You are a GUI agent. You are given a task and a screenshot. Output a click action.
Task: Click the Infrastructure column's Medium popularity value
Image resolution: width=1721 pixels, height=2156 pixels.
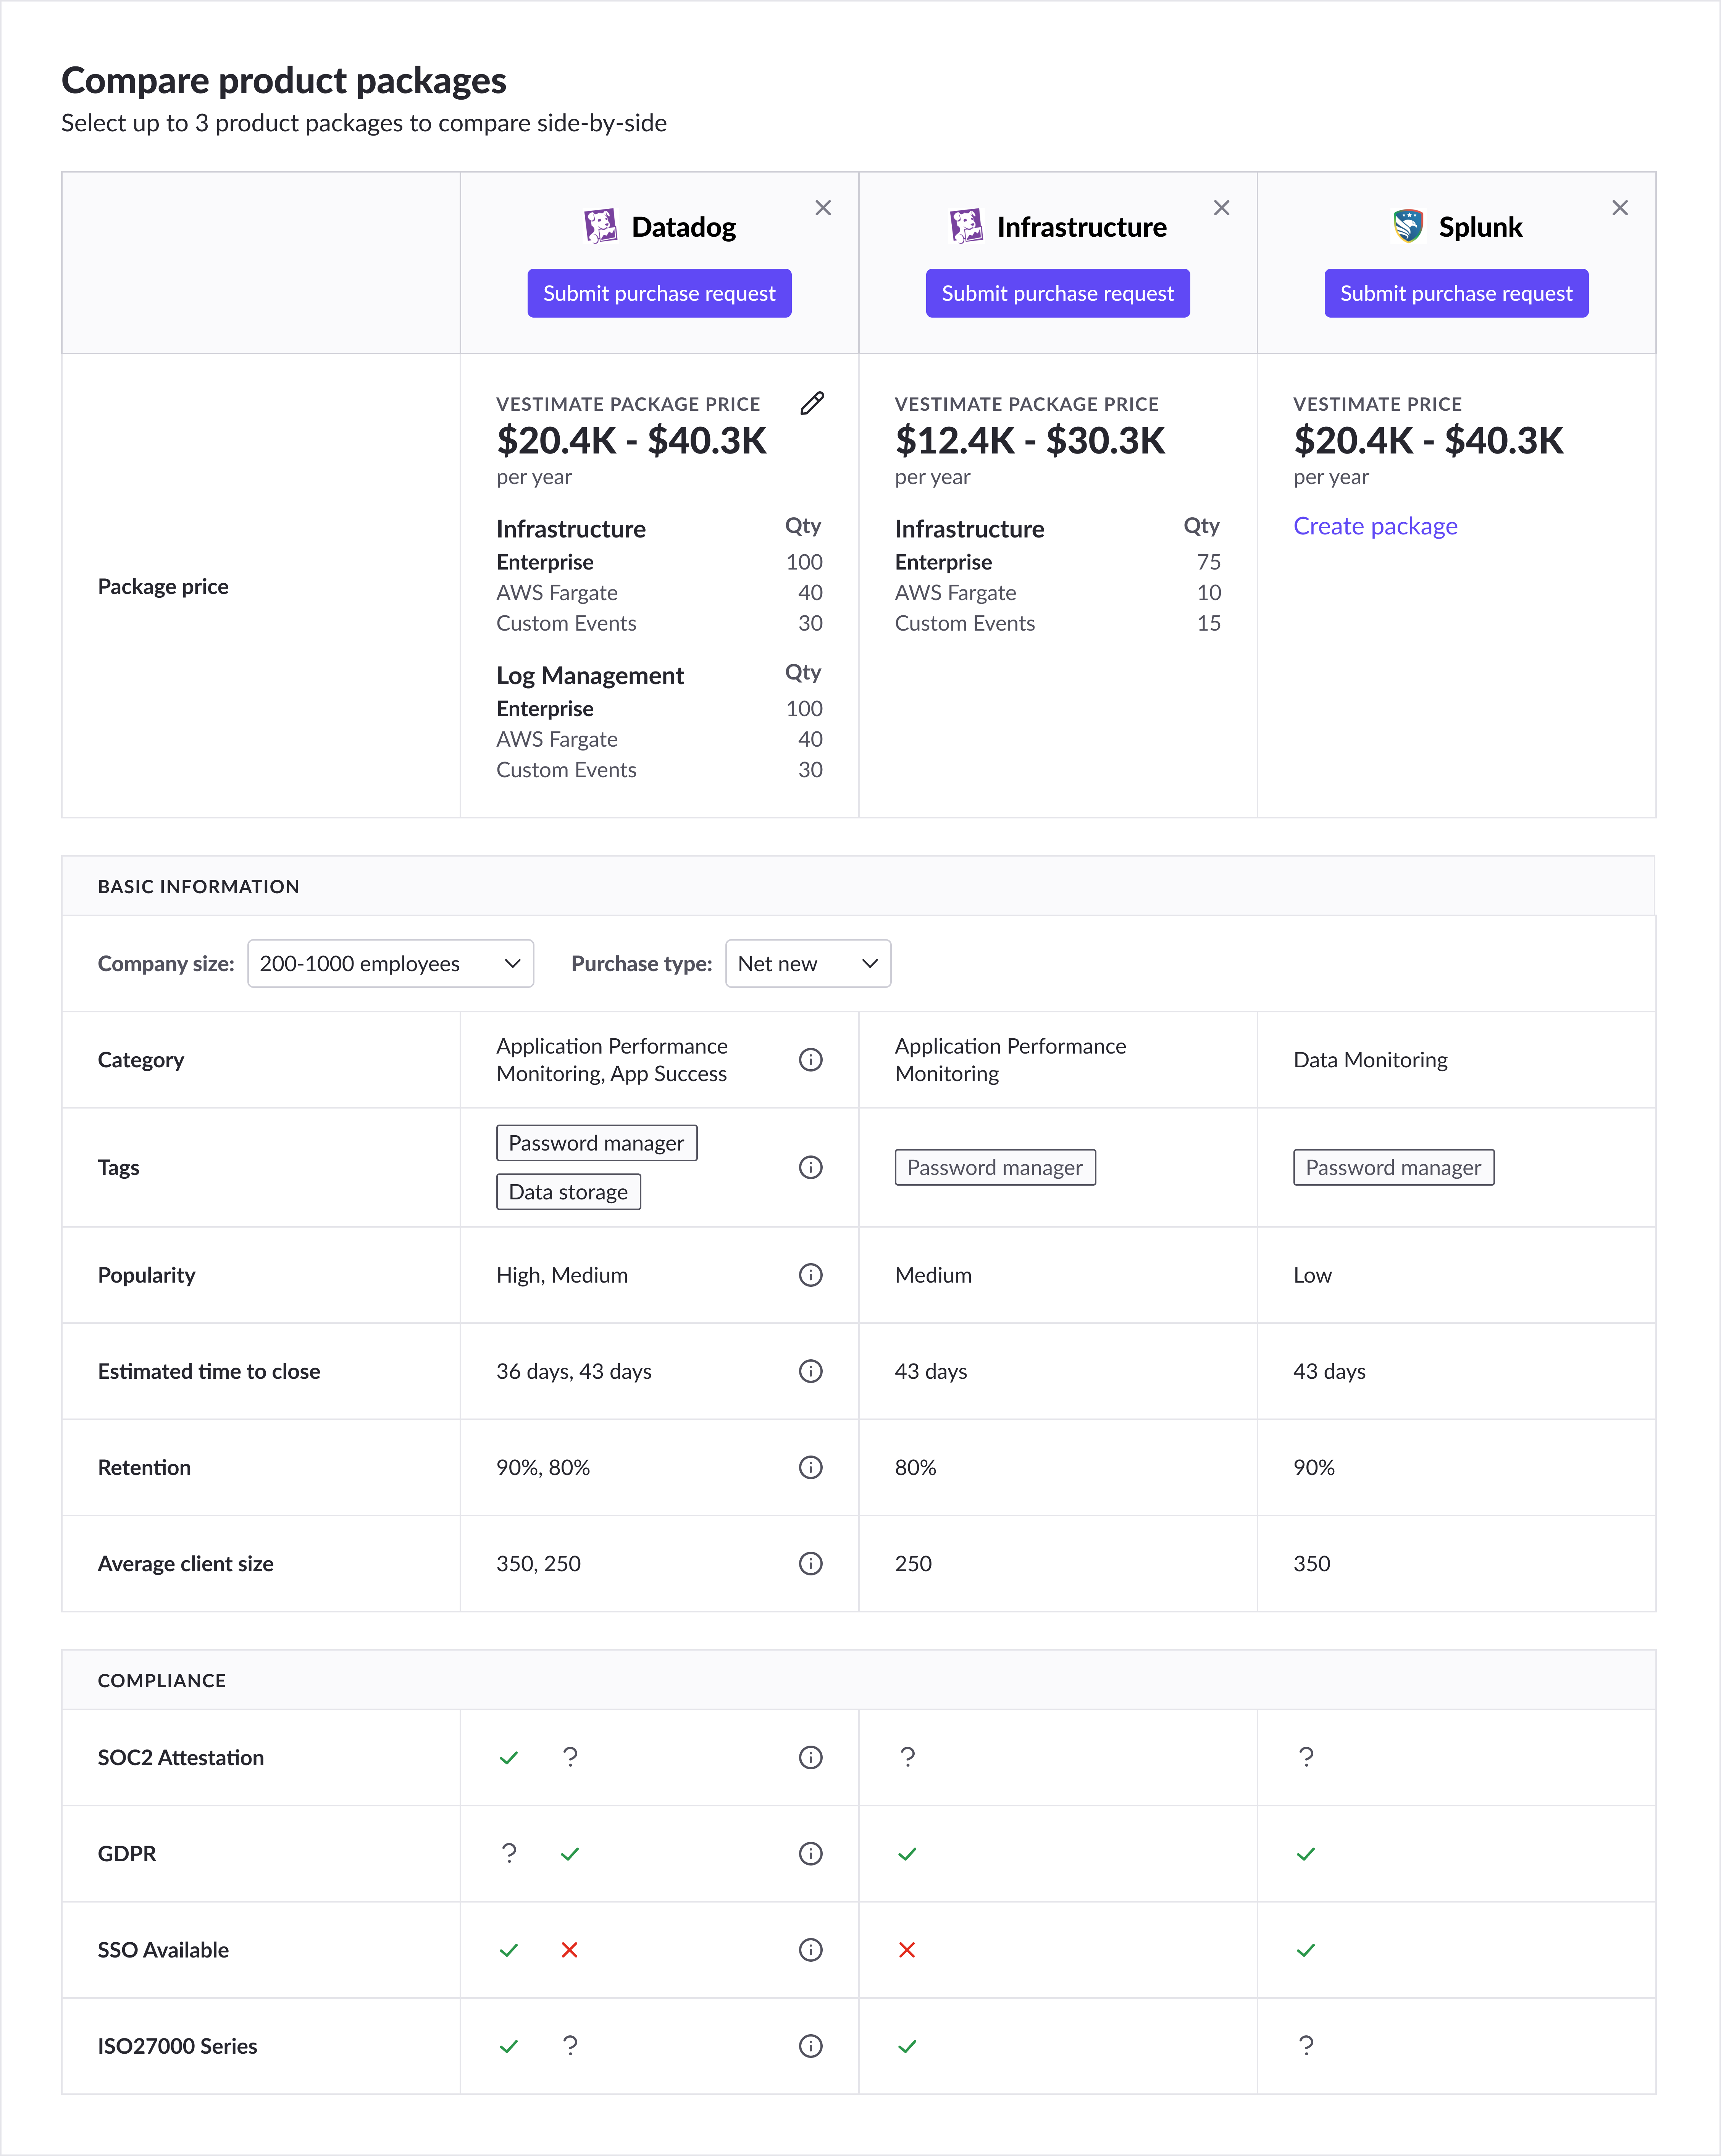[933, 1275]
